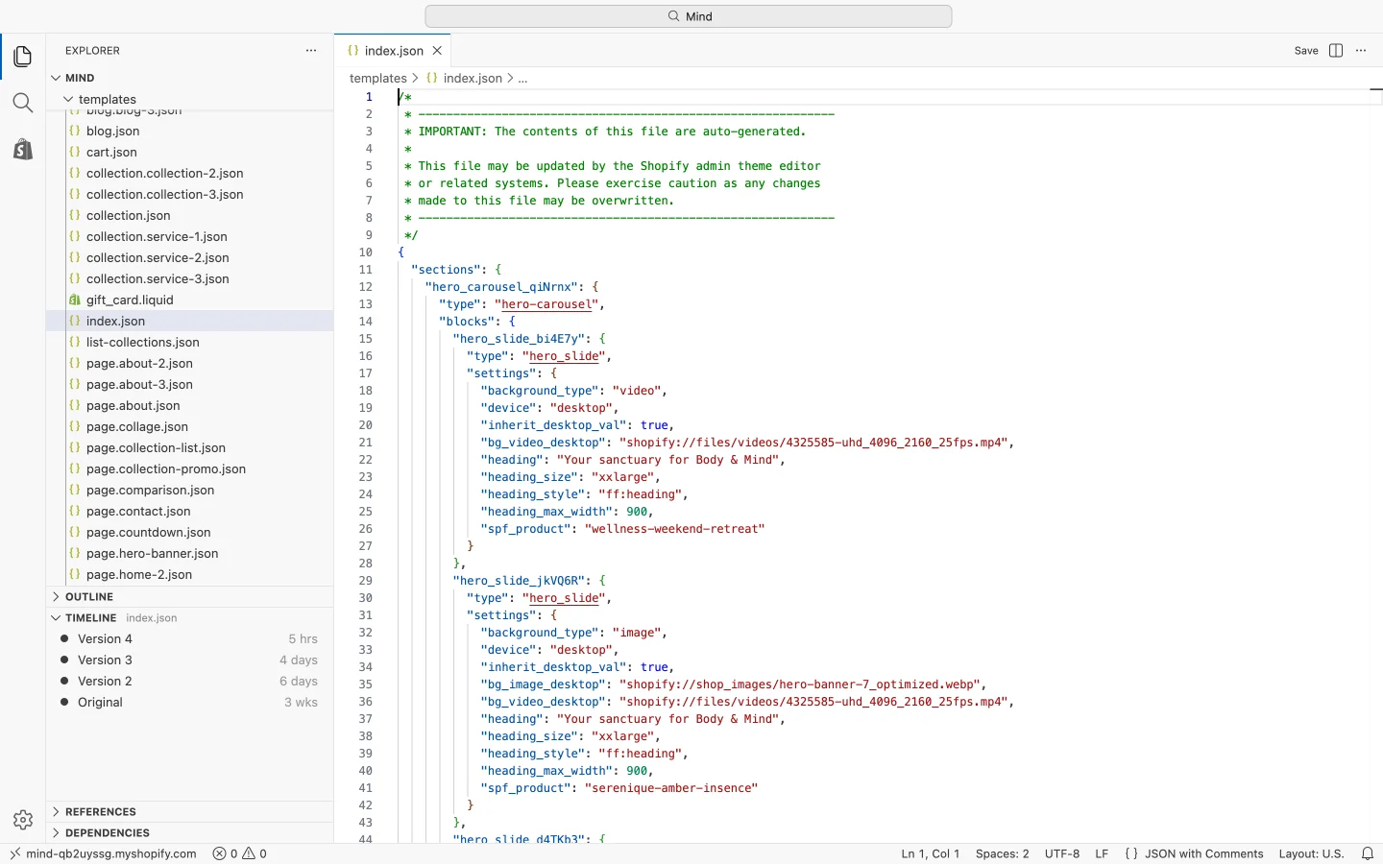
Task: Expand the REFERENCES section
Action: (x=190, y=811)
